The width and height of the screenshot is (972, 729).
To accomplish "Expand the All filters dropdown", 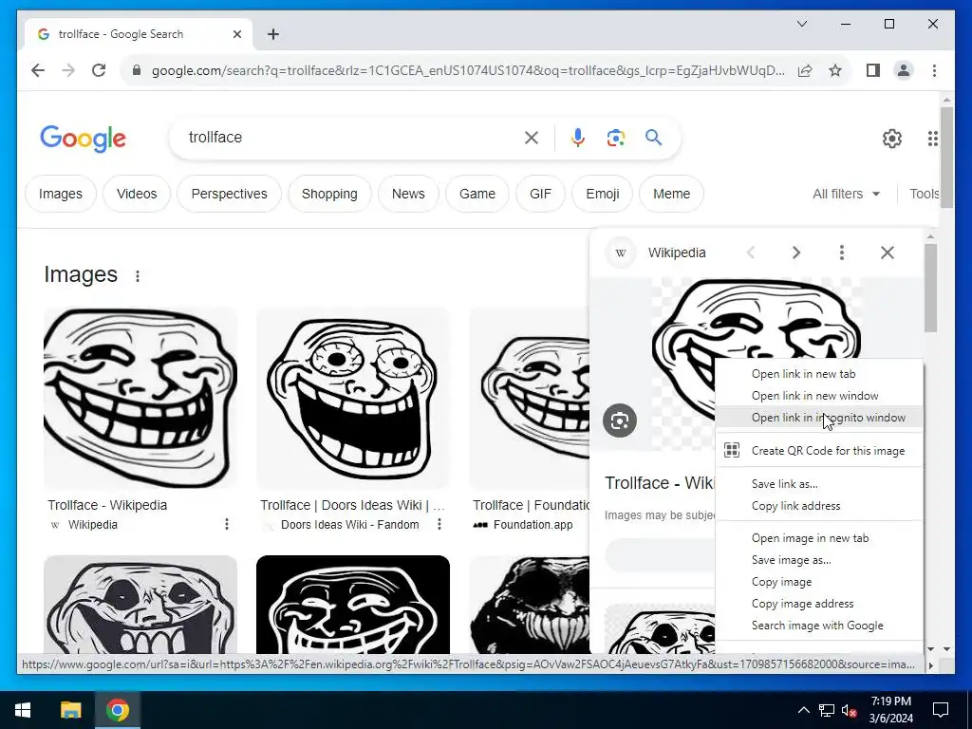I will [846, 194].
